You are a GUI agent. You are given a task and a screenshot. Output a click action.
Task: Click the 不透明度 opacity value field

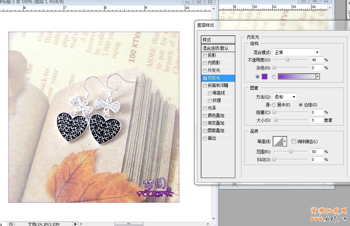(317, 60)
